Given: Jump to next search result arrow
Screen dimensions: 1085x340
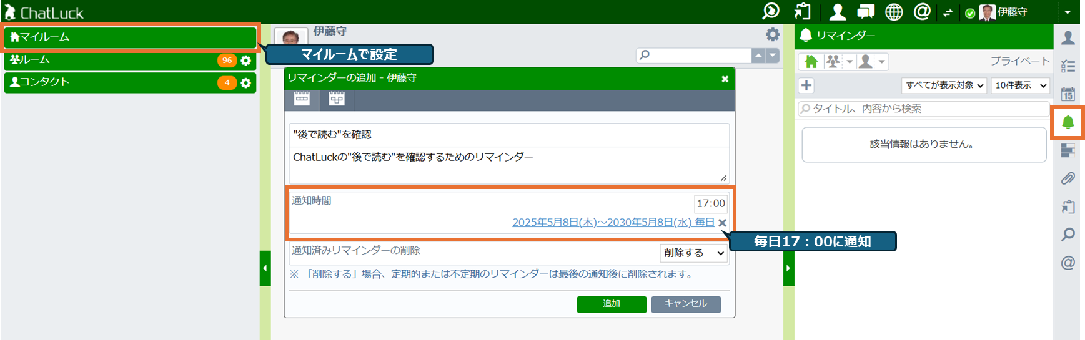Looking at the screenshot, I should click(773, 55).
